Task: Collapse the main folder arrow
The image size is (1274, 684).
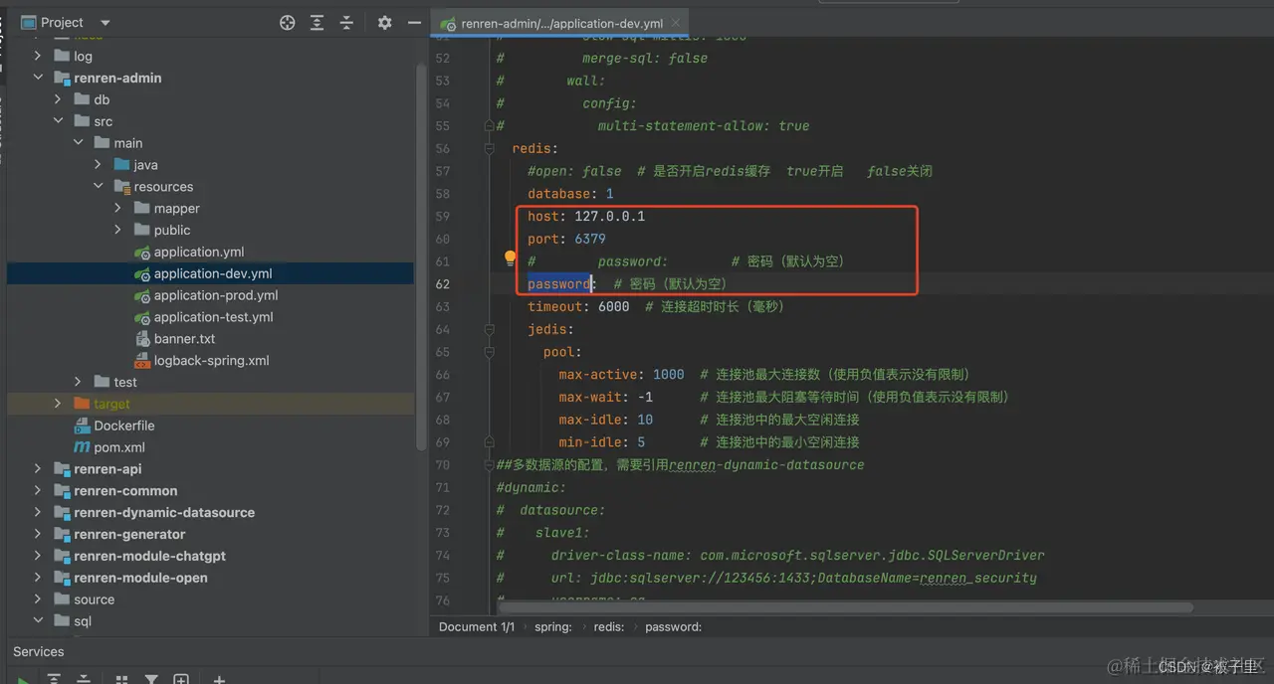Action: click(78, 143)
